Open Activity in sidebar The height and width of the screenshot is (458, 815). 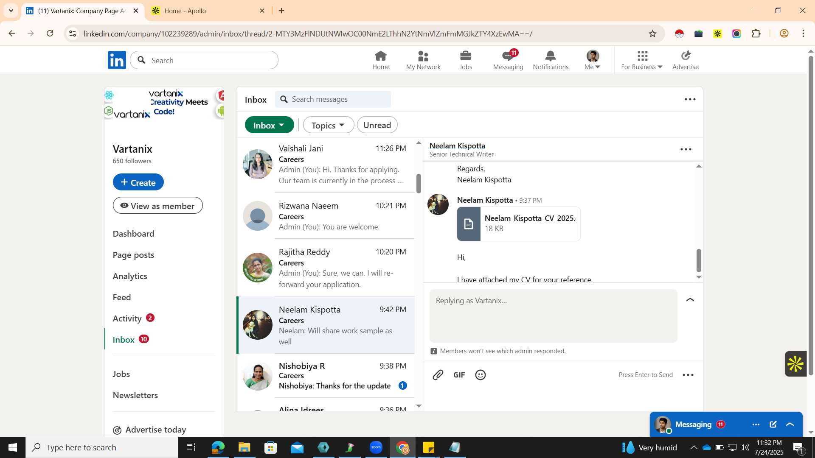coord(127,318)
